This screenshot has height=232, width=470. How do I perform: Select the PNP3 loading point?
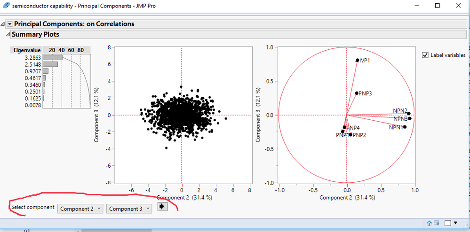[357, 93]
